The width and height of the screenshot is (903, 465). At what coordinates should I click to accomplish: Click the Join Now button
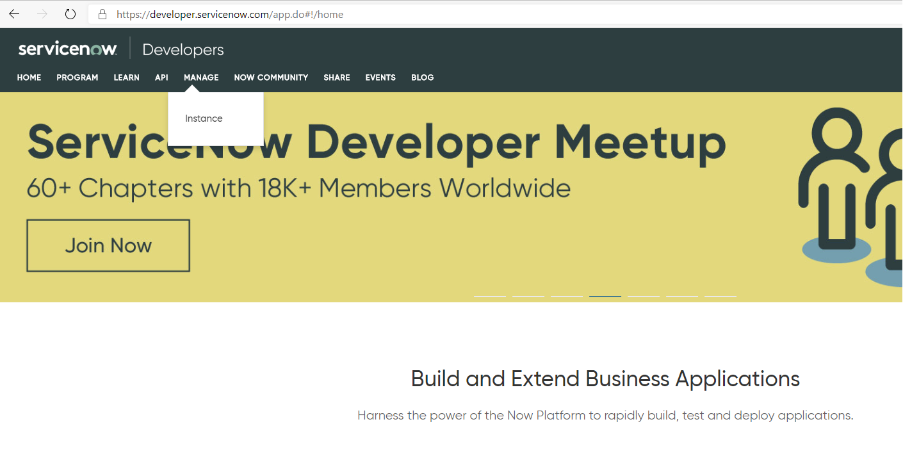pos(108,245)
